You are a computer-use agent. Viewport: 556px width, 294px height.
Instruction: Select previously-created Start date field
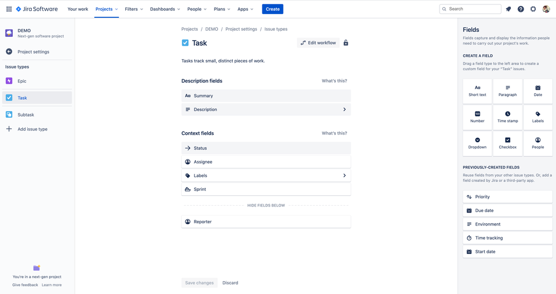pyautogui.click(x=508, y=252)
